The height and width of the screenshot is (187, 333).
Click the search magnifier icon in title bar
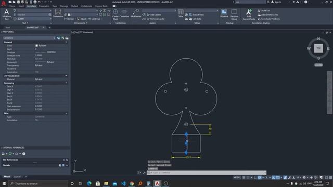[x=268, y=2]
